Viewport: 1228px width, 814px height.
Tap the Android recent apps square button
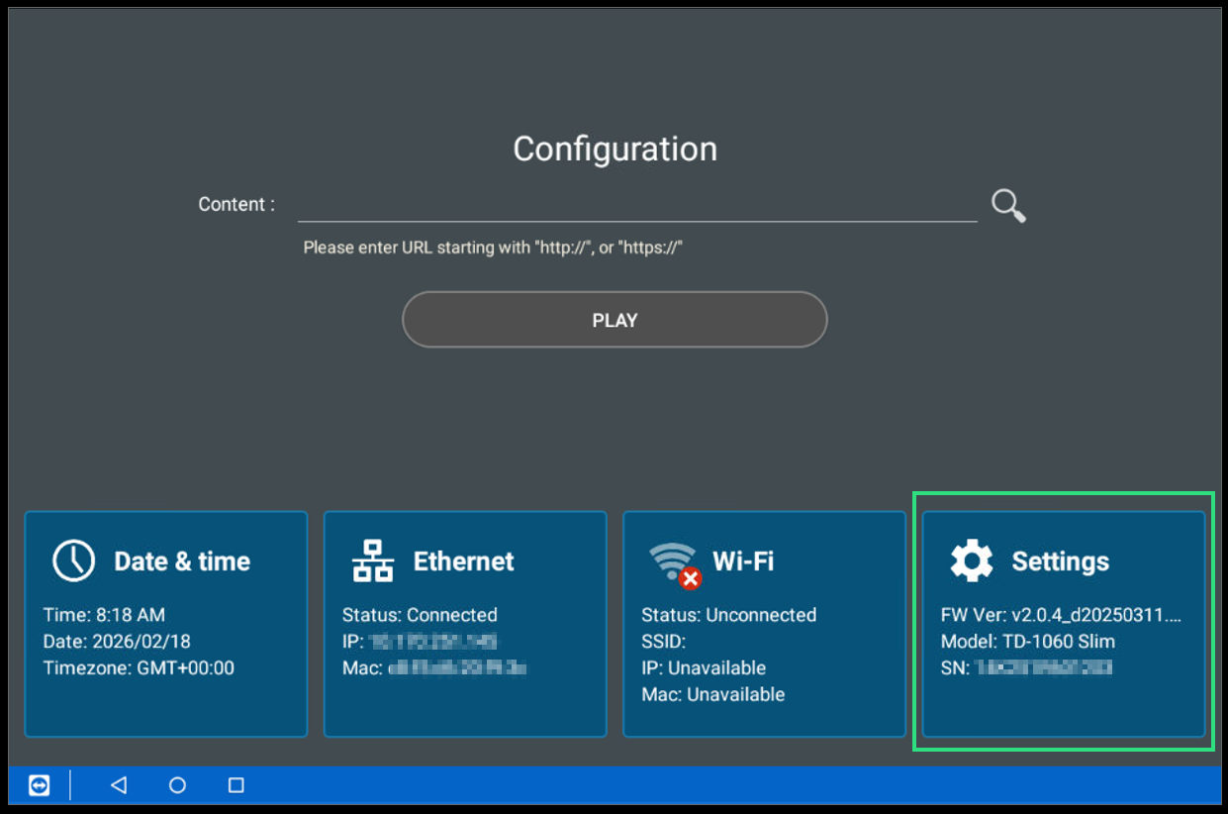point(236,785)
